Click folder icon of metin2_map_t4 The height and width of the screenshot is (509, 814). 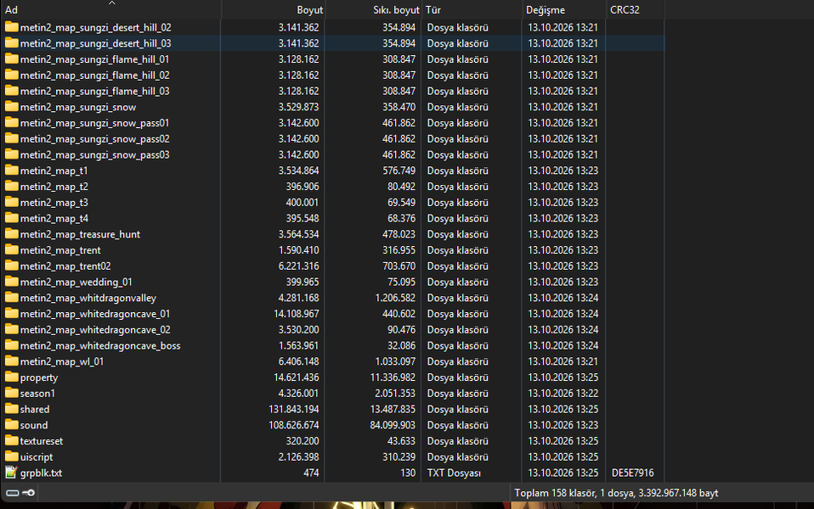11,218
